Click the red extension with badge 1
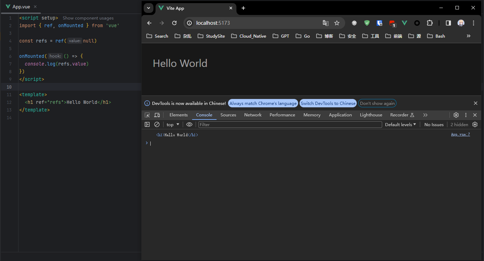The image size is (484, 261). tap(392, 23)
